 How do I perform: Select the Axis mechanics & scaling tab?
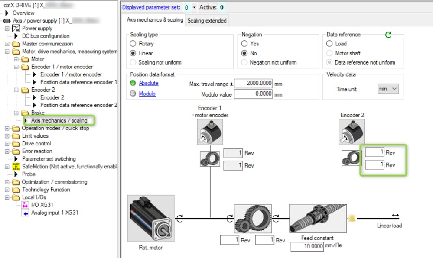[153, 20]
